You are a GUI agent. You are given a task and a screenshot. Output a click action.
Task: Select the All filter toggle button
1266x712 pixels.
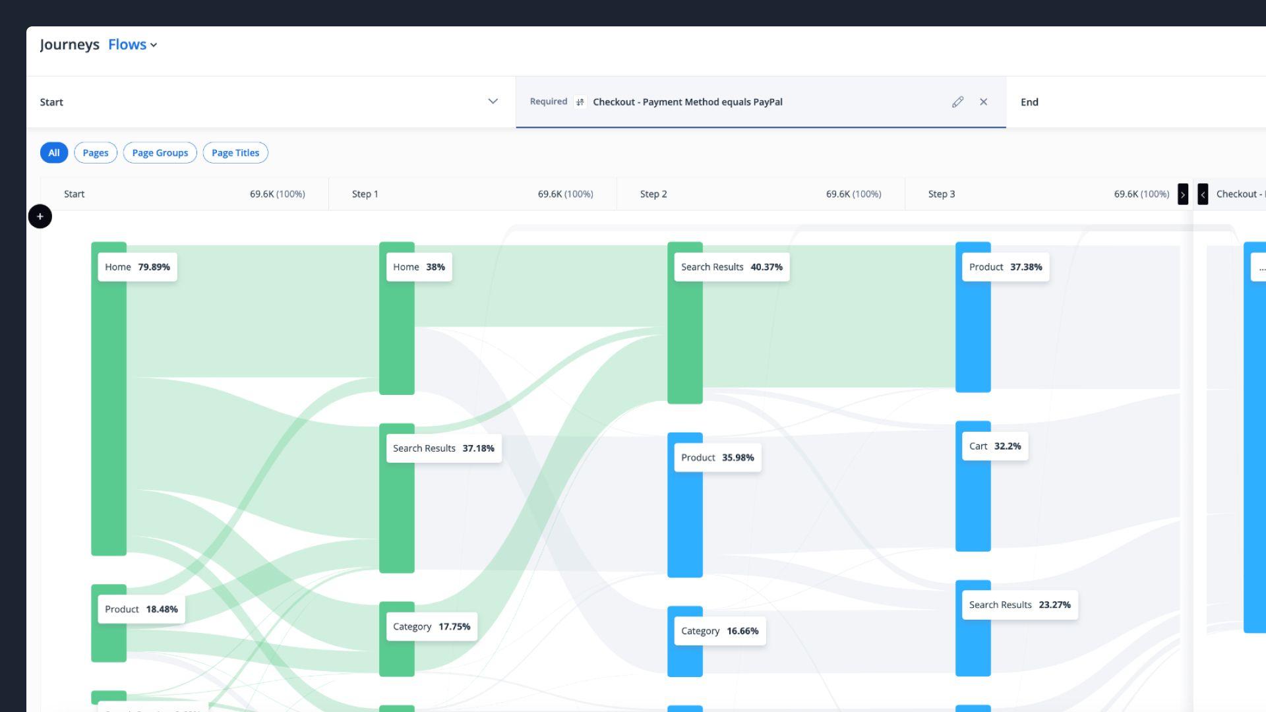click(54, 152)
